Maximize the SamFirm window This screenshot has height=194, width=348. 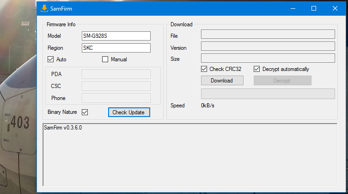tap(314, 8)
